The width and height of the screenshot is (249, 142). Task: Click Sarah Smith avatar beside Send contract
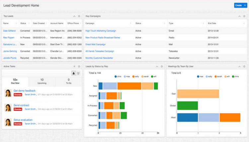[x=8, y=107]
